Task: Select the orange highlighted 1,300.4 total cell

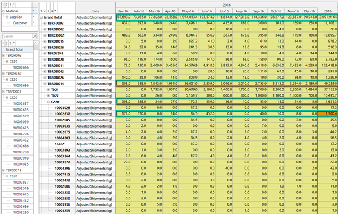Action: click(x=327, y=113)
